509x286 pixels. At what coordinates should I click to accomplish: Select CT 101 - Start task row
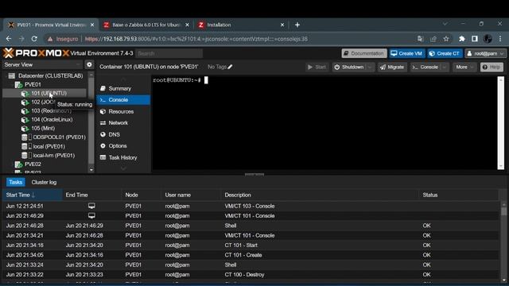pyautogui.click(x=251, y=245)
